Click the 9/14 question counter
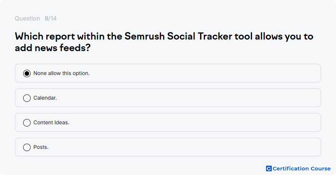Screen dimensions: 336x175 pyautogui.click(x=50, y=18)
